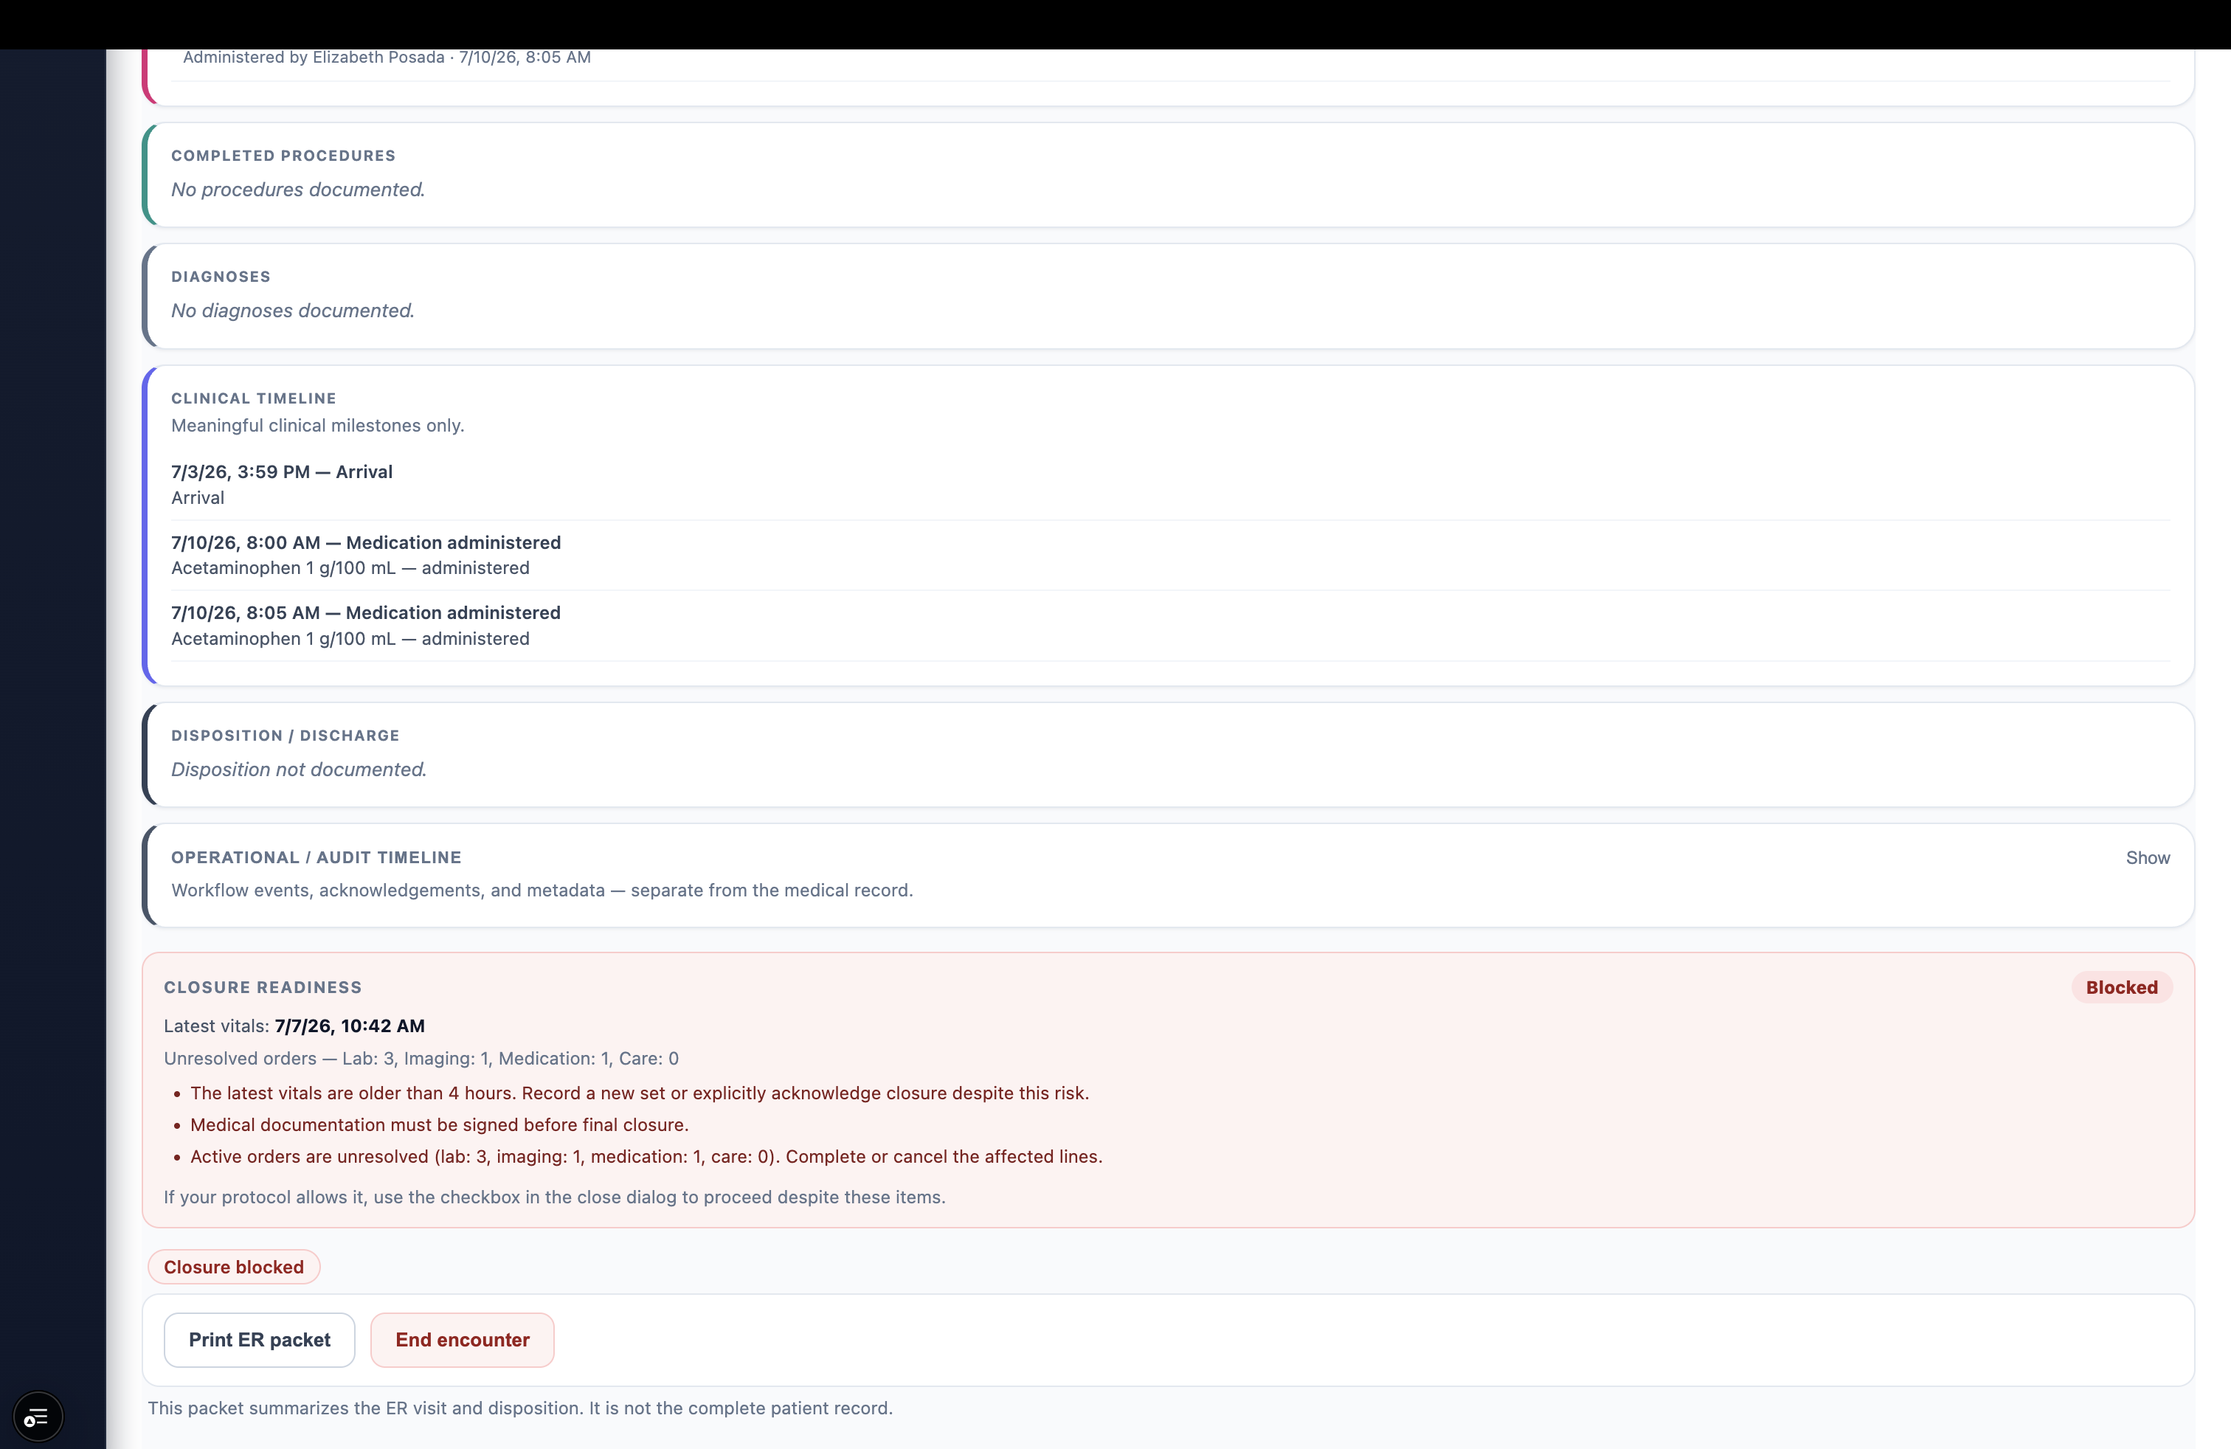Click the medical documentation must be signed warning
2231x1449 pixels.
coord(439,1124)
